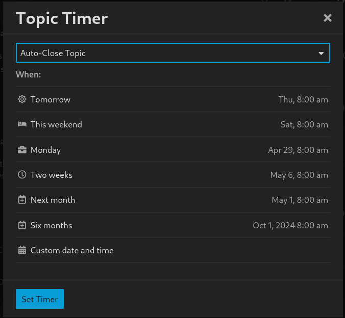Click the calendar icon for Custom date
The width and height of the screenshot is (345, 318).
(x=22, y=250)
